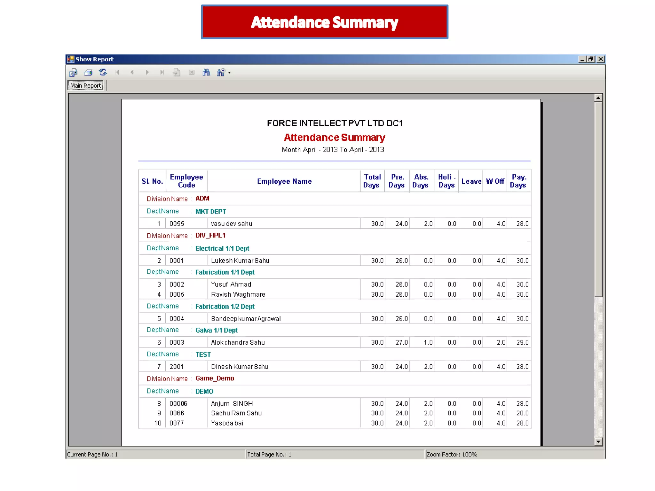The image size is (655, 491).
Task: Refresh the report data
Action: (x=103, y=73)
